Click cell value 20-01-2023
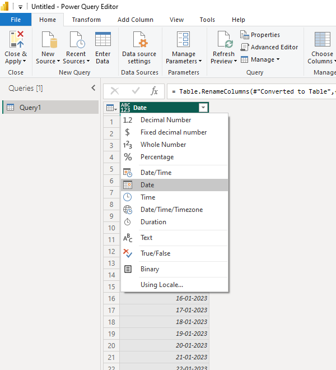Viewport: 336px width, 370px height. point(165,346)
